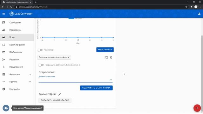This screenshot has width=203, height=114.
Task: Click the Настройки gear icon
Action: click(x=3, y=89)
